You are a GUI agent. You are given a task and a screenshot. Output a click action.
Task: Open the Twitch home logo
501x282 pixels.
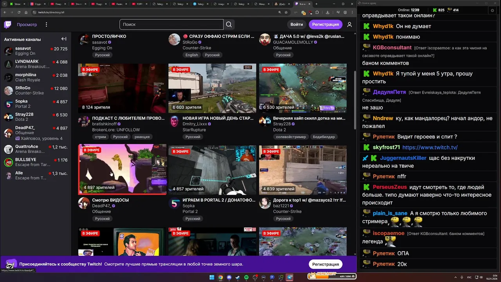pyautogui.click(x=8, y=25)
